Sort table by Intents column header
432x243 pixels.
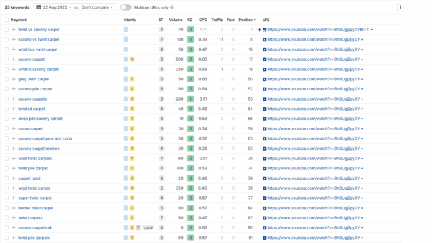tap(129, 20)
